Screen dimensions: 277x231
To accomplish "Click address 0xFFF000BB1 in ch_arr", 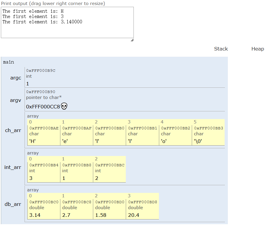I will tap(143, 128).
